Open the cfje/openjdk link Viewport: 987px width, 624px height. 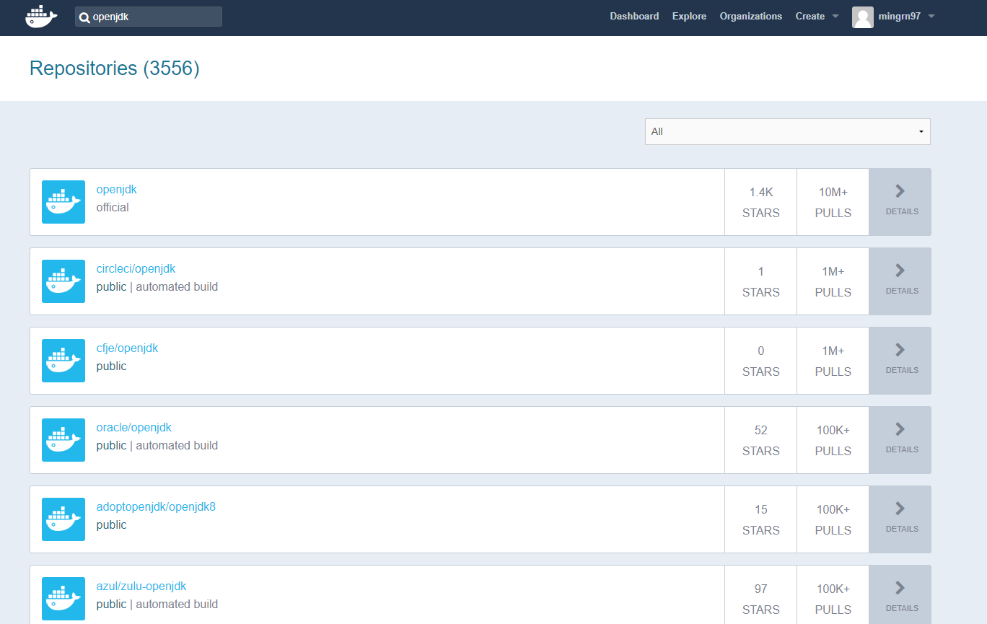(127, 348)
